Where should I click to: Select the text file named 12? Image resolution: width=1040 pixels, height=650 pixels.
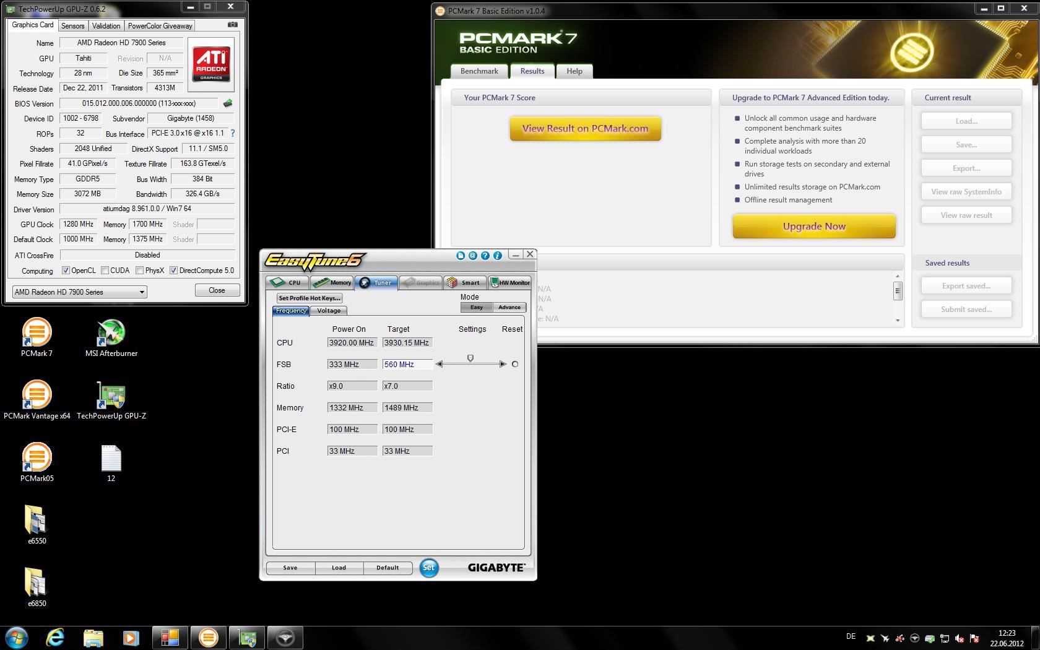tap(111, 463)
